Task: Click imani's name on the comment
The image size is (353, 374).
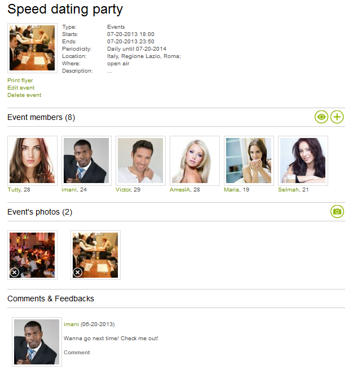Action: click(71, 324)
